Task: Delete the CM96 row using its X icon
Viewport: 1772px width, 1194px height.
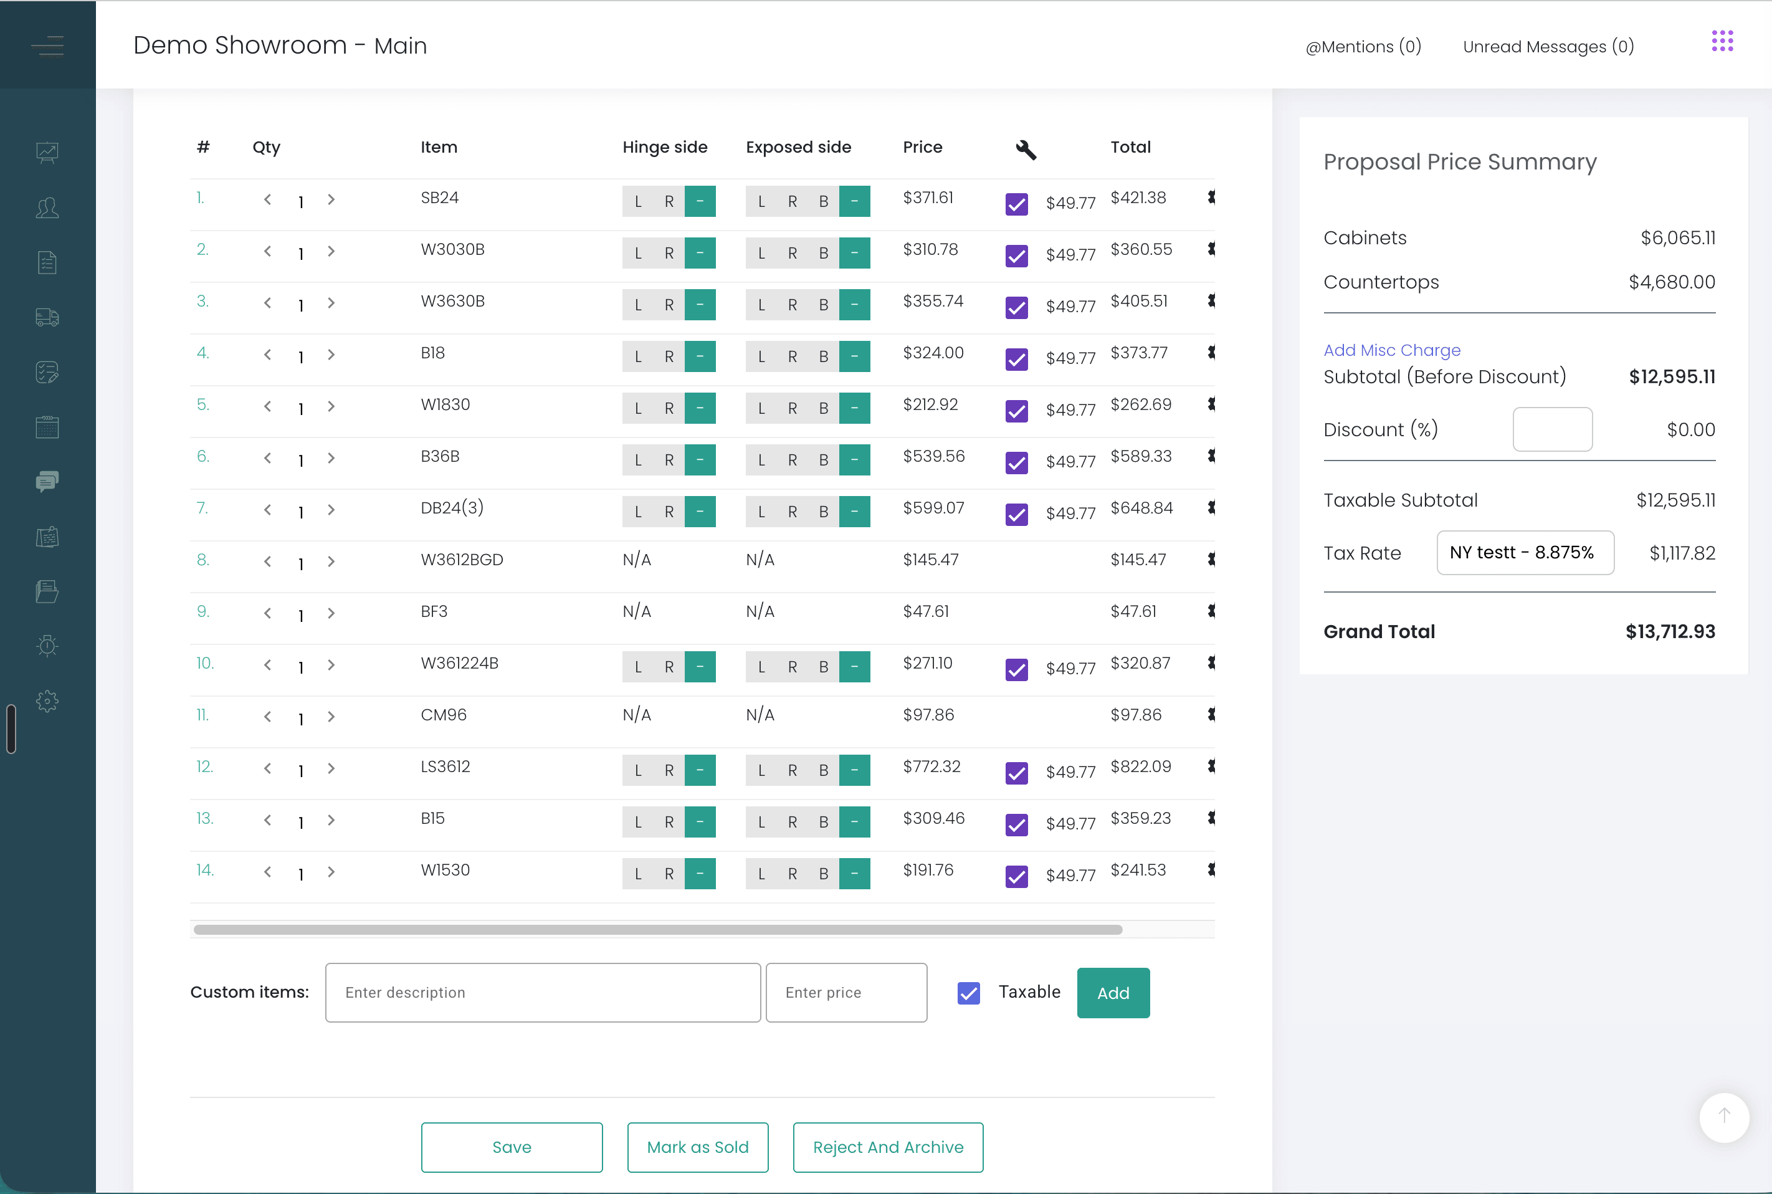Action: pos(1211,714)
